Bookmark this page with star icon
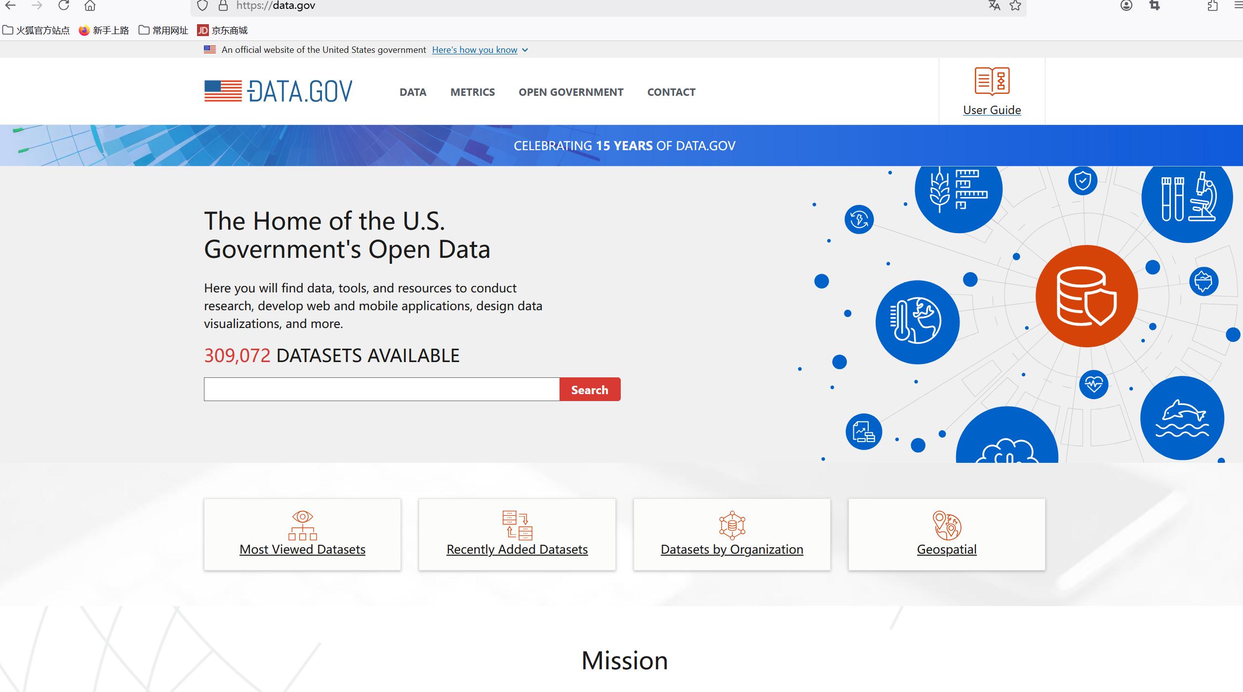The height and width of the screenshot is (692, 1243). coord(1015,5)
